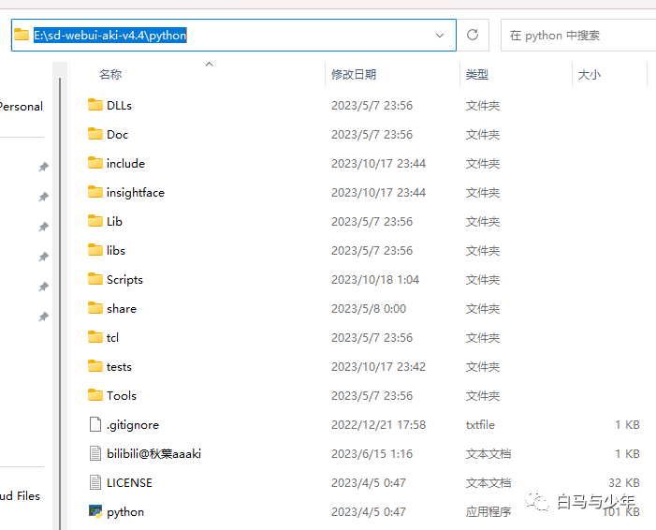The height and width of the screenshot is (530, 656).
Task: Sort files by 名称 column header
Action: click(110, 75)
